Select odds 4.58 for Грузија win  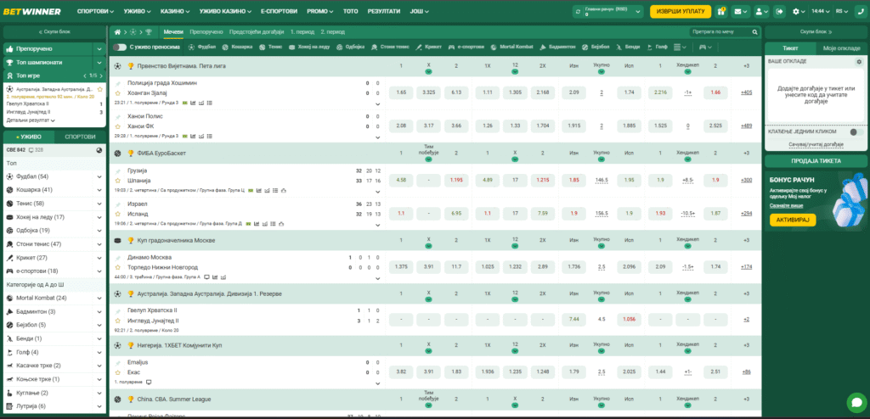pyautogui.click(x=401, y=180)
